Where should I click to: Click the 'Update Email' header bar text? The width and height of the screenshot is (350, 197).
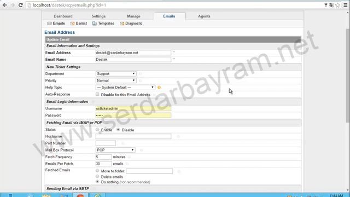pyautogui.click(x=58, y=39)
